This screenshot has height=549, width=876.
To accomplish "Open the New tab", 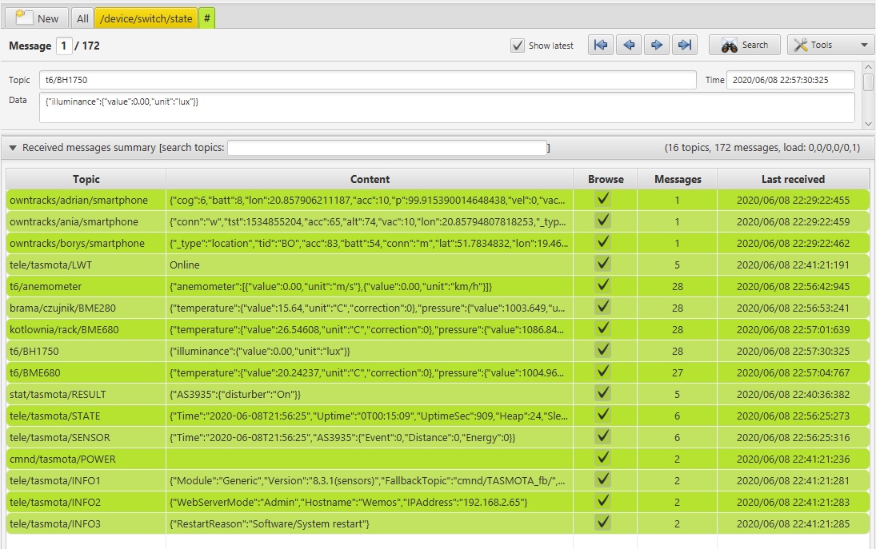I will click(38, 18).
